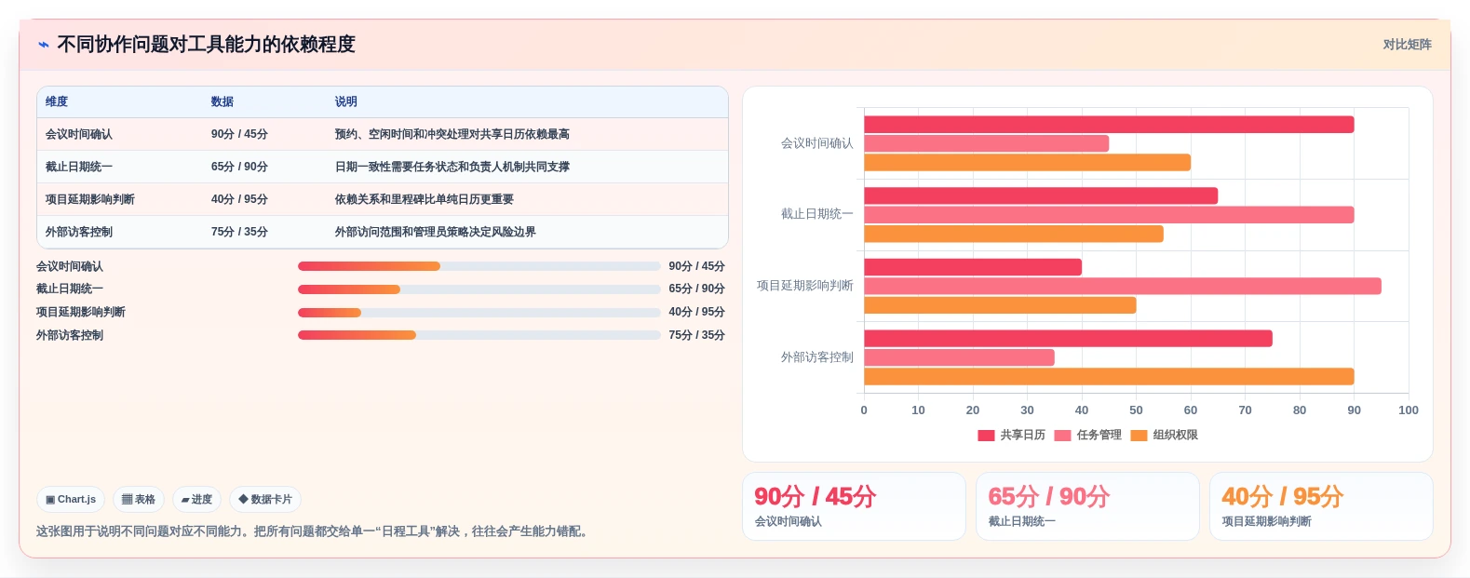The image size is (1470, 578).
Task: Open the 65分 / 90分 截止日期统一 card
Action: click(x=1087, y=506)
